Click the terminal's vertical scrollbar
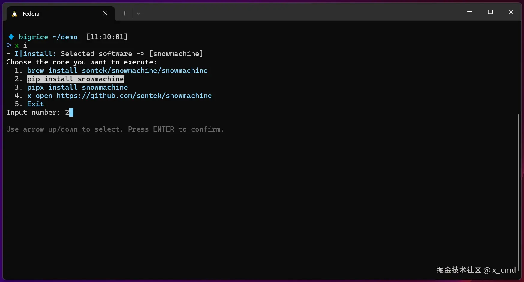Screen dimensions: 524x282 [x=518, y=192]
